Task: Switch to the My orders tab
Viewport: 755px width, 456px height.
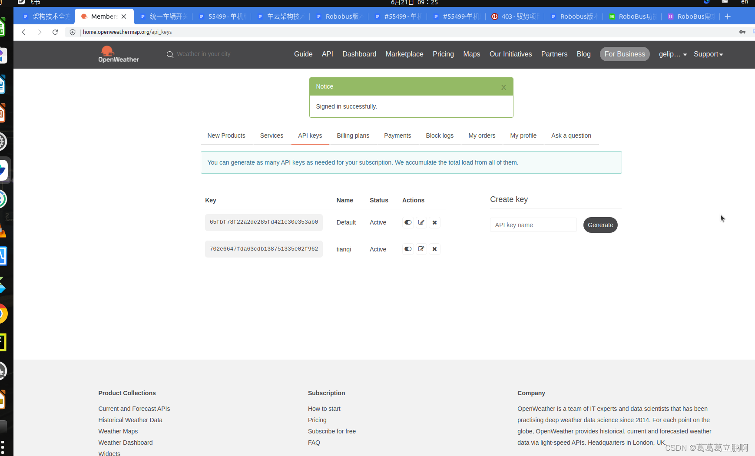Action: click(x=482, y=135)
